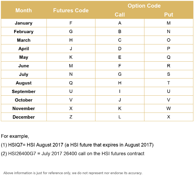194x176 pixels.
Task: Select the February month cell
Action: pyautogui.click(x=24, y=32)
